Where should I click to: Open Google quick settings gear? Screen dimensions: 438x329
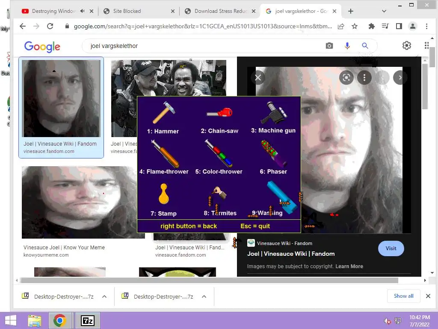tap(407, 45)
